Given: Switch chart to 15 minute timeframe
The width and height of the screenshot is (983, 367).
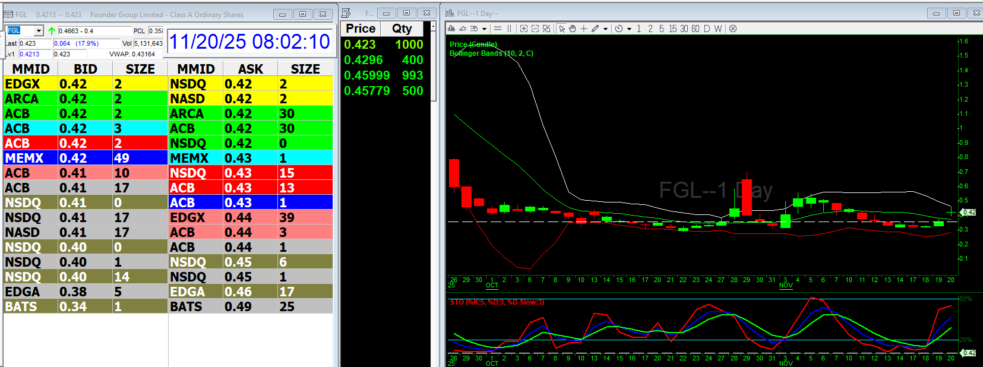Looking at the screenshot, I should point(672,29).
